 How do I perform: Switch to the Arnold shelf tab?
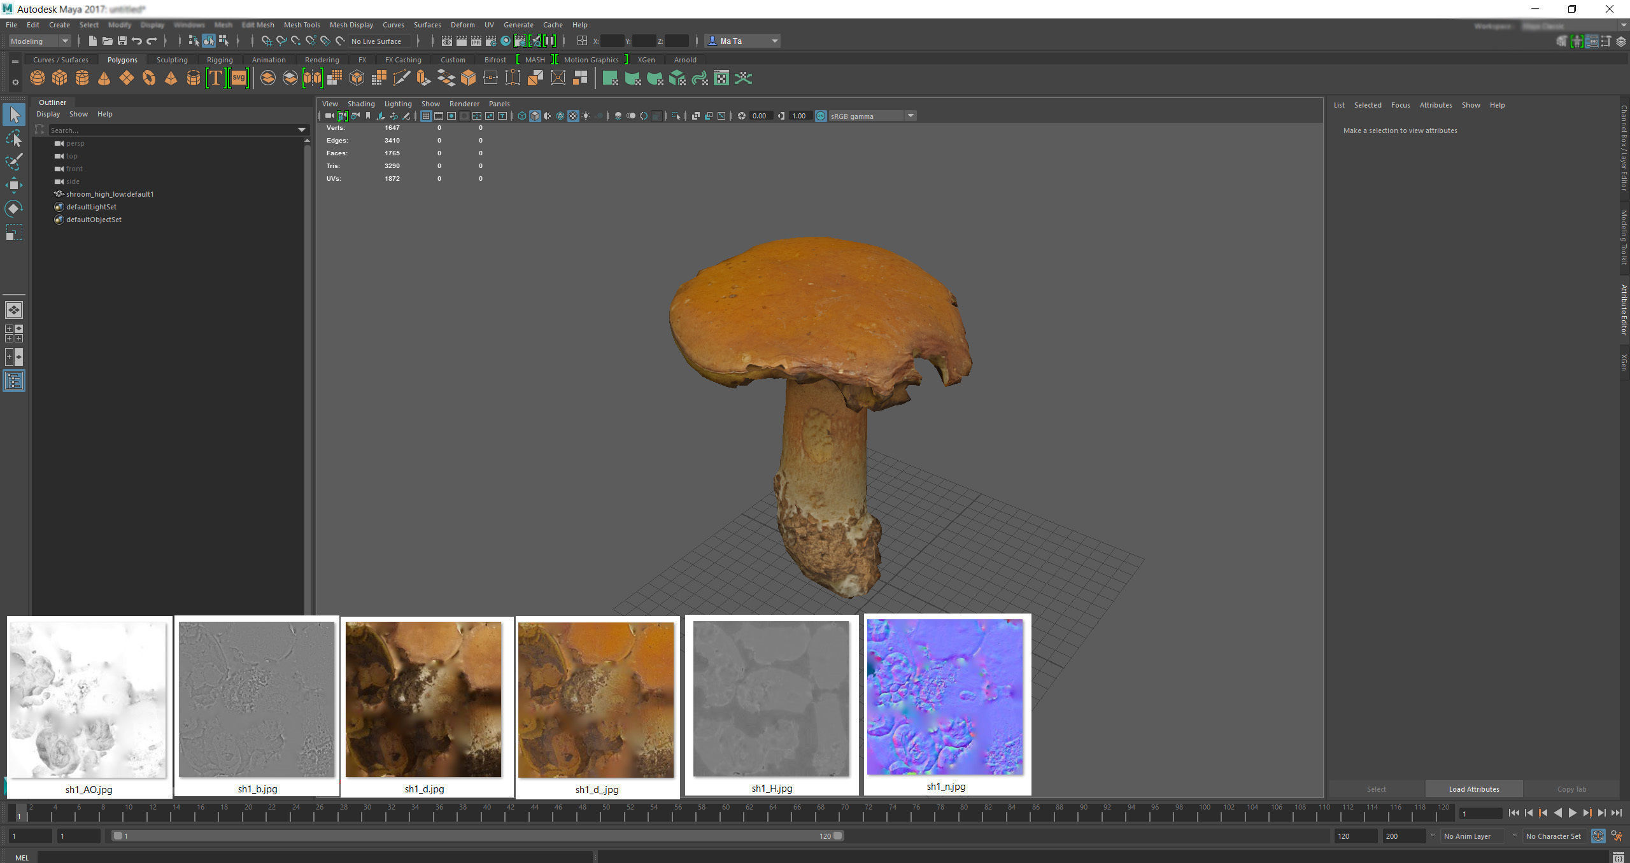pos(685,60)
